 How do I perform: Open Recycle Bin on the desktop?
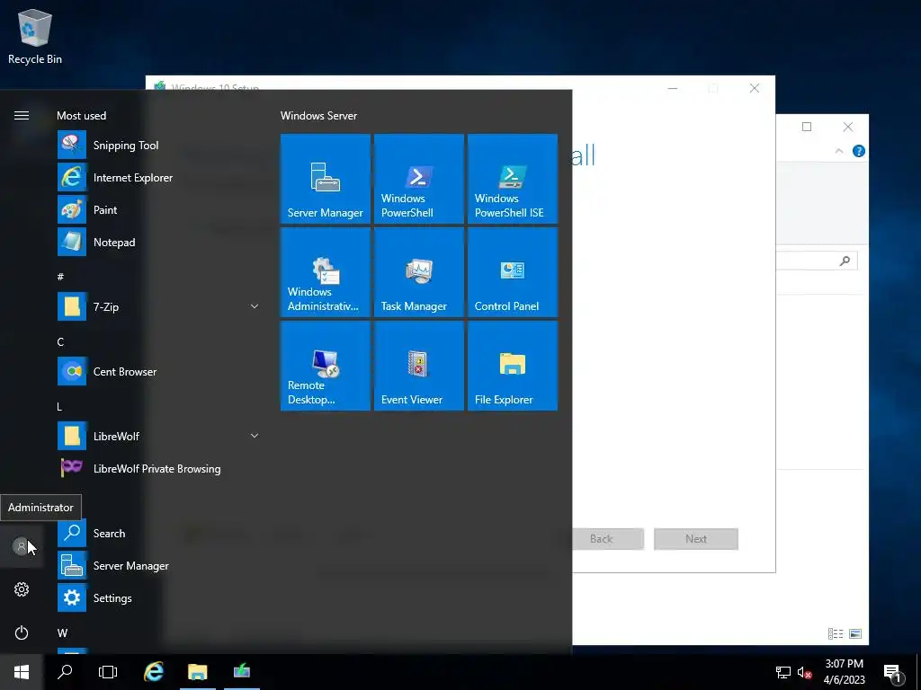35,36
